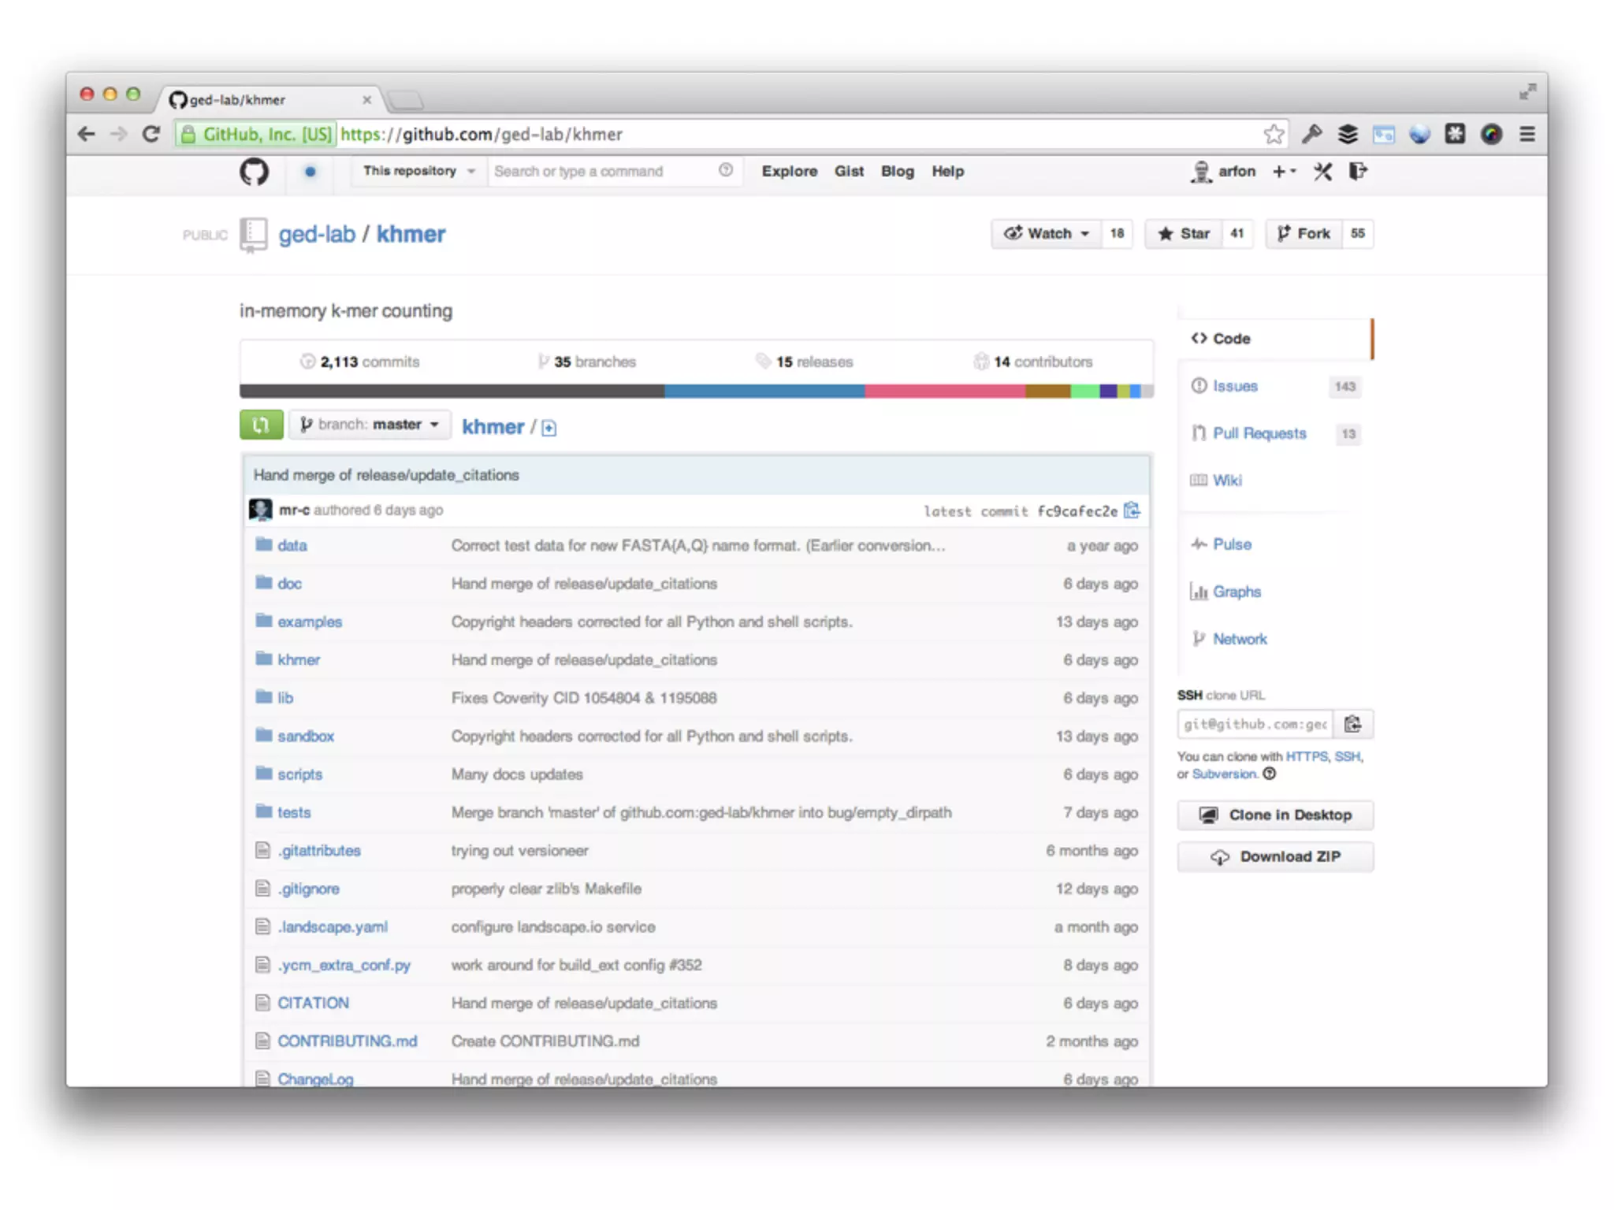Click the sign out icon
The image size is (1614, 1210).
(x=1358, y=172)
